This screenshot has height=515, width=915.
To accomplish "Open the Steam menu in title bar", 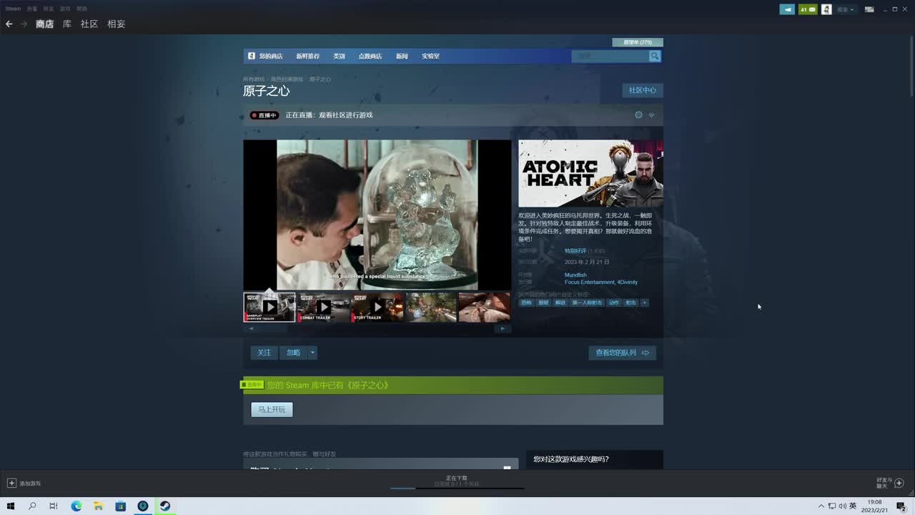I will pos(13,9).
